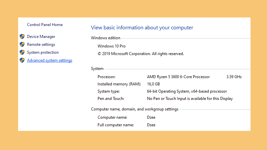
Task: Click the shield icon beside Advanced system settings
Action: tap(22, 60)
